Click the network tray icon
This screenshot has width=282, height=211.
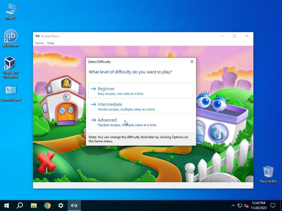[240, 206]
